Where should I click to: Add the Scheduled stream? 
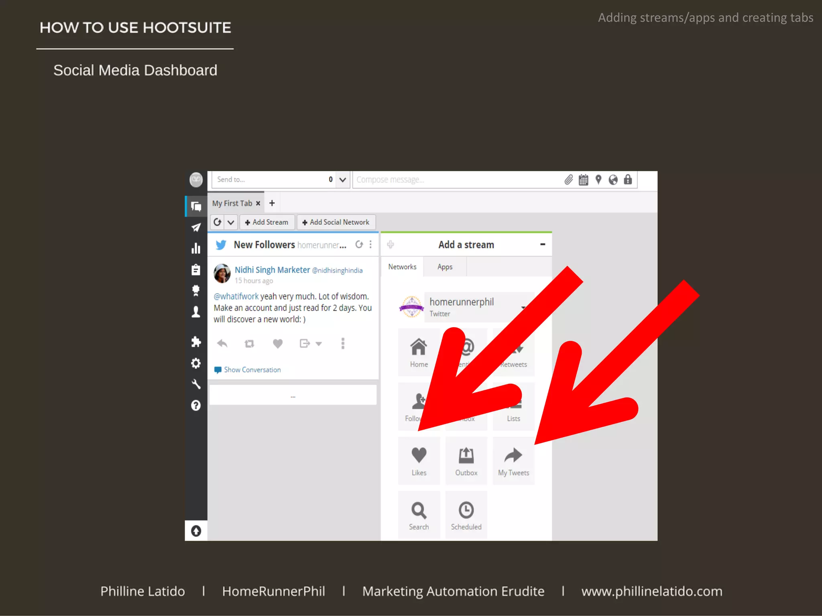coord(466,515)
